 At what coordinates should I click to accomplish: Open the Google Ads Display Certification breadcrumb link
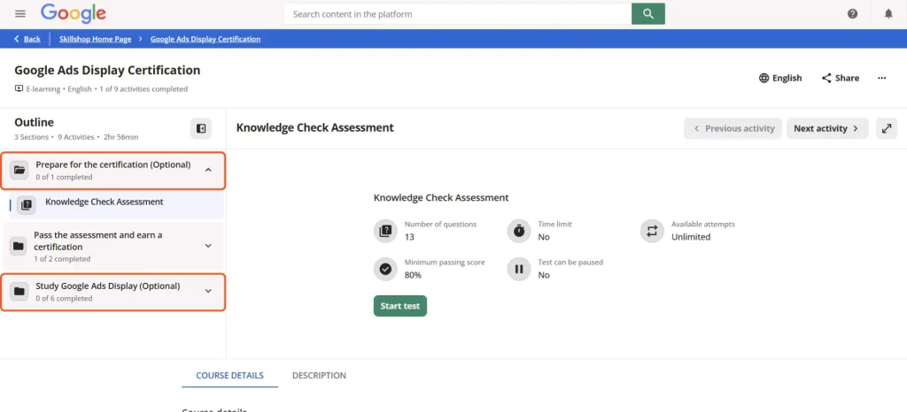(205, 39)
